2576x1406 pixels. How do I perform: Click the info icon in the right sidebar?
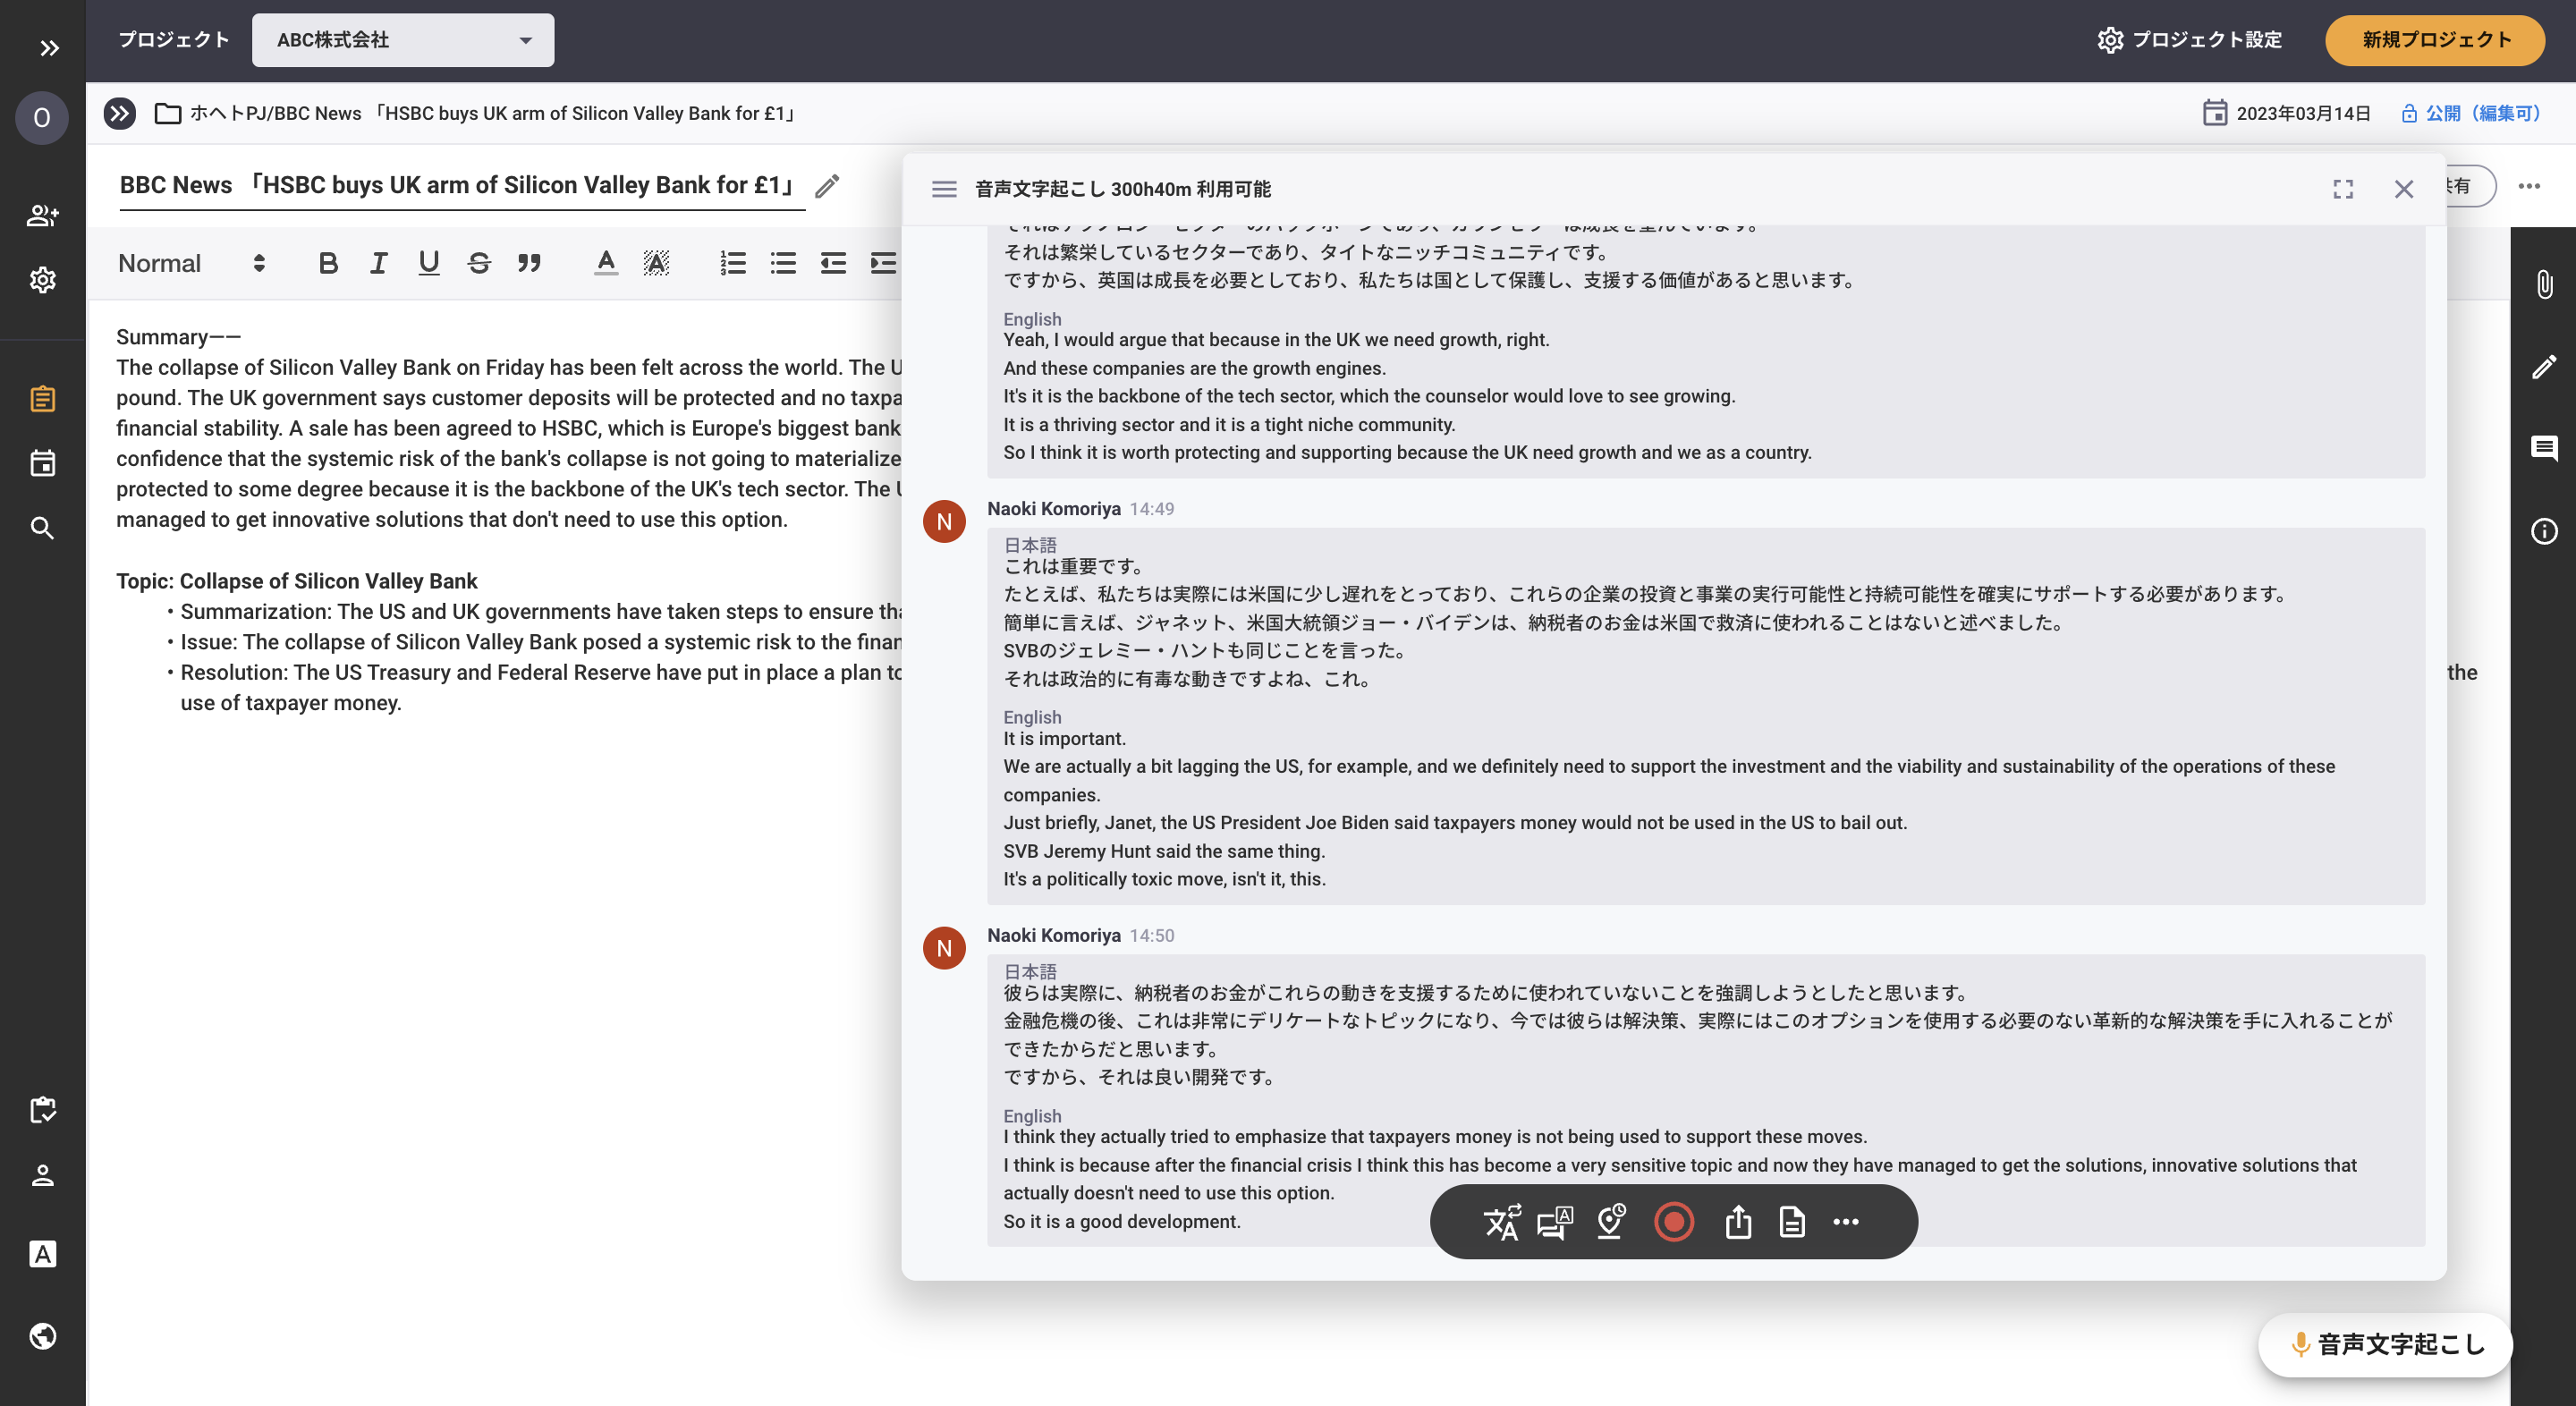pos(2543,531)
